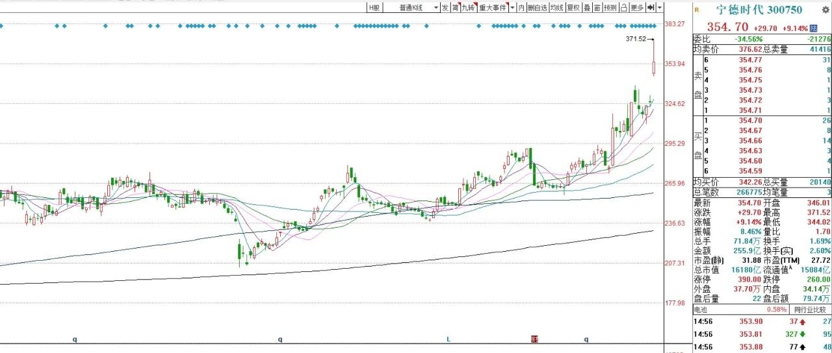This screenshot has width=832, height=353.
Task: Select ask level 6 price 354.77
Action: [x=751, y=60]
